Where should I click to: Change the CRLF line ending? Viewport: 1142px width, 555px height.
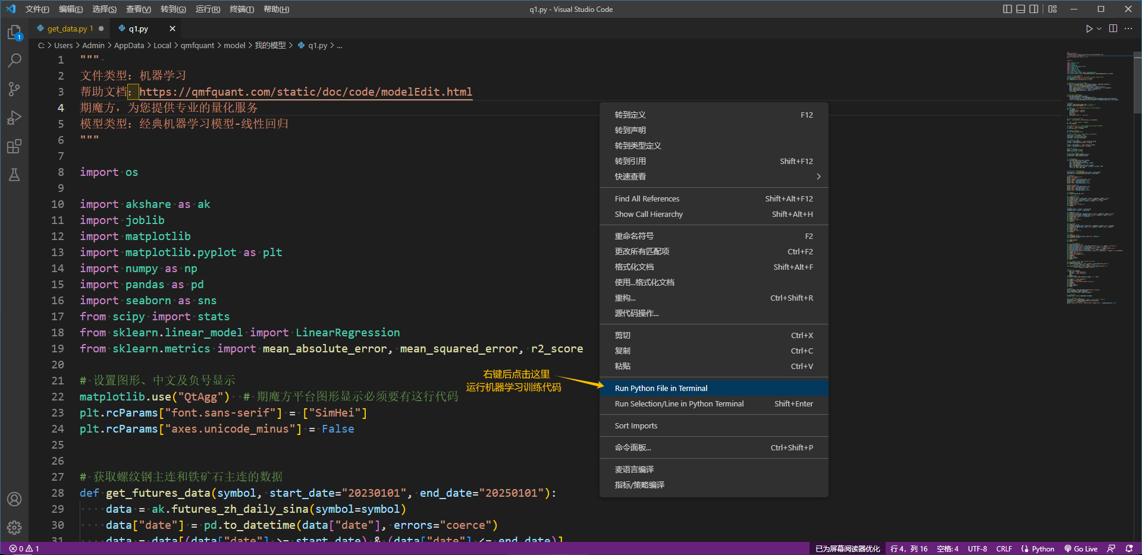(x=1004, y=548)
